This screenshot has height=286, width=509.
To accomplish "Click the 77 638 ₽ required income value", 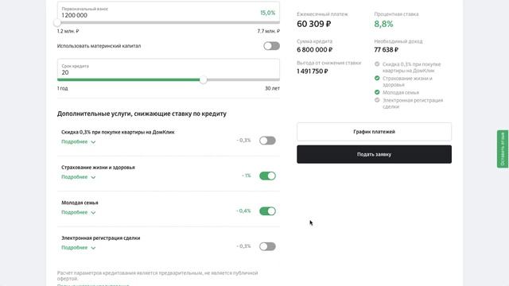I will coord(387,49).
